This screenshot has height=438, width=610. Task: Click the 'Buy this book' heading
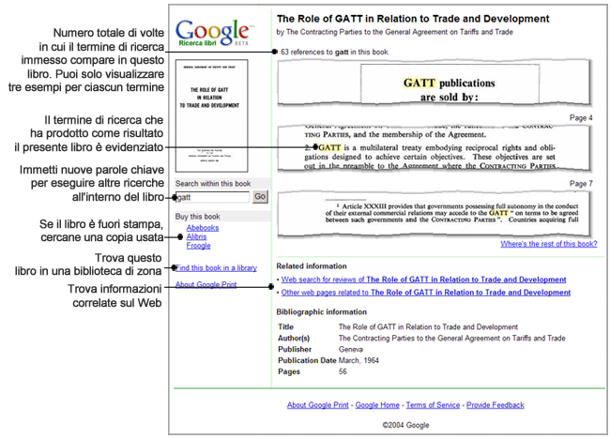pyautogui.click(x=198, y=217)
